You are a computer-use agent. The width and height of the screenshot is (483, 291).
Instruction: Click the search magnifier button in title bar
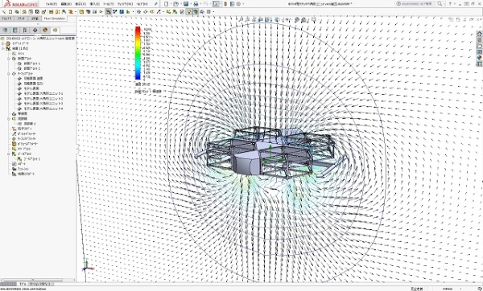pos(440,4)
